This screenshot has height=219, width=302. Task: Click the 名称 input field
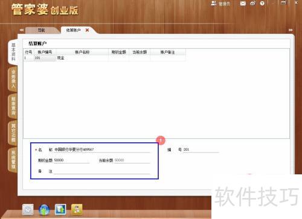pyautogui.click(x=102, y=150)
